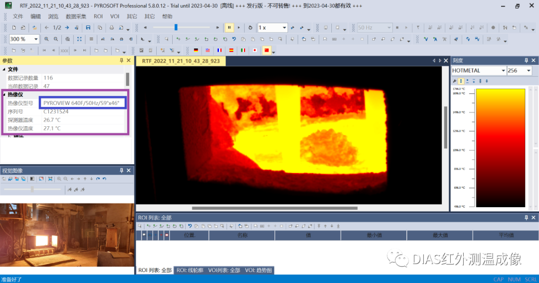
Task: Open the 300 % zoom dropdown
Action: [36, 39]
